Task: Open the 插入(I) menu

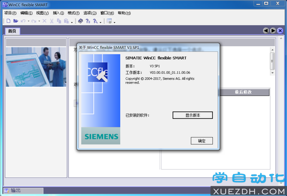Action: (x=58, y=13)
